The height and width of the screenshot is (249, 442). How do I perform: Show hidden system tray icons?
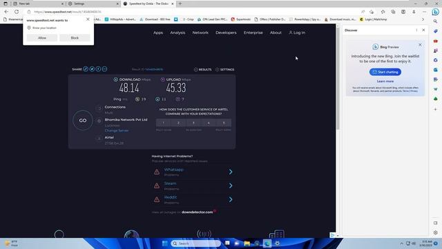[401, 243]
